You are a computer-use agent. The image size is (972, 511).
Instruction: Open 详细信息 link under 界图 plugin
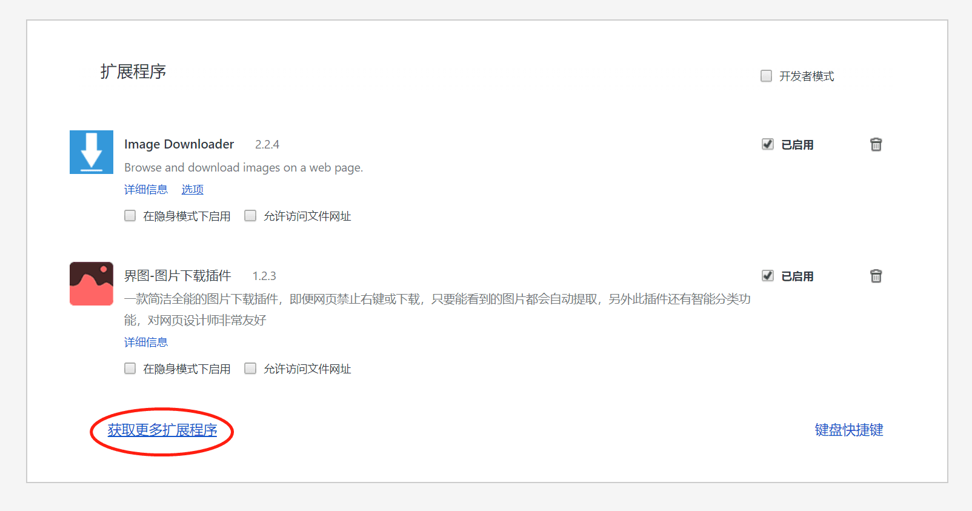point(146,342)
